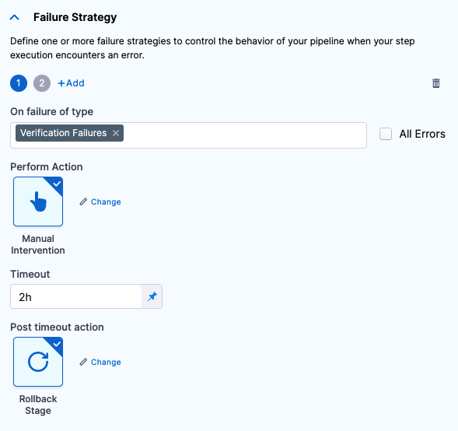458x431 pixels.
Task: Click the pin icon in Timeout field
Action: pos(152,296)
